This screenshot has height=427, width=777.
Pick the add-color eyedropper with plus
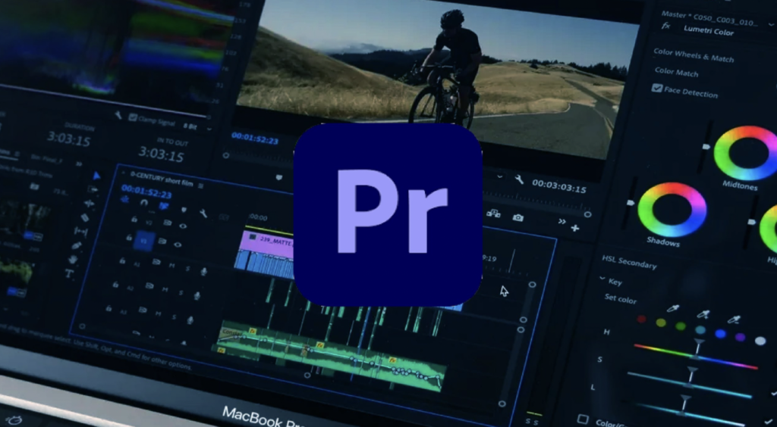pyautogui.click(x=703, y=314)
